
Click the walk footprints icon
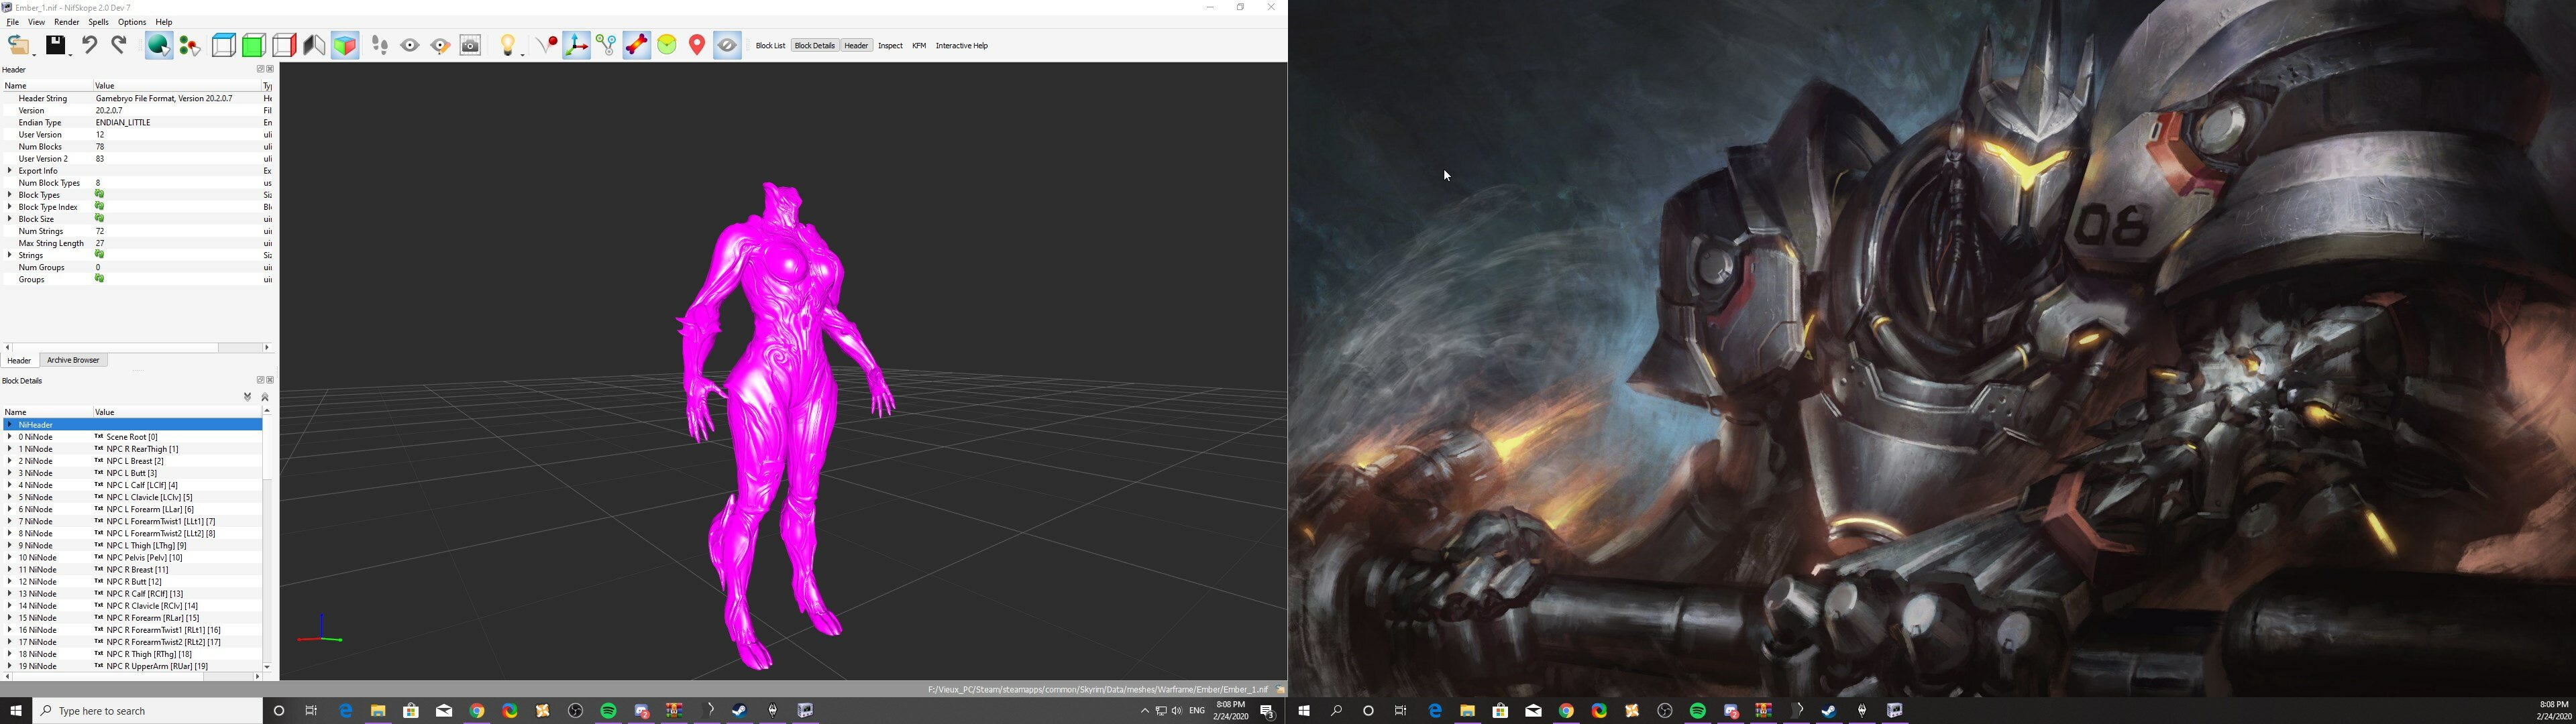tap(380, 45)
